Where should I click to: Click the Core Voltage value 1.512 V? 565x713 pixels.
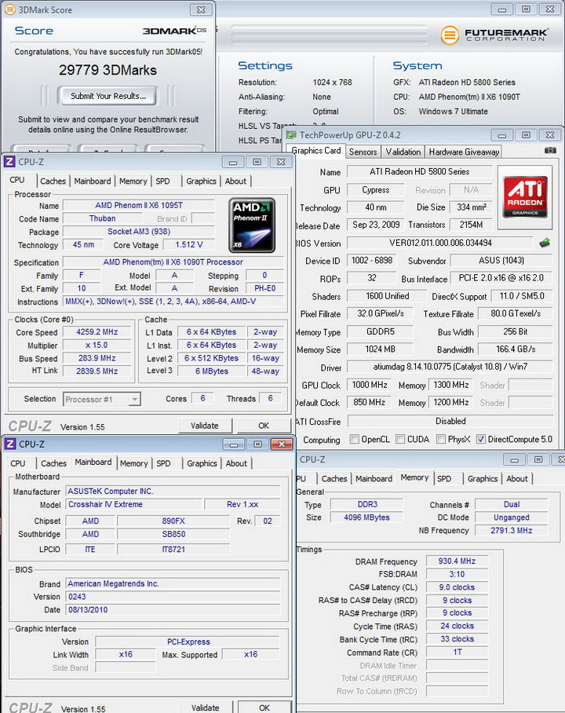click(x=189, y=245)
